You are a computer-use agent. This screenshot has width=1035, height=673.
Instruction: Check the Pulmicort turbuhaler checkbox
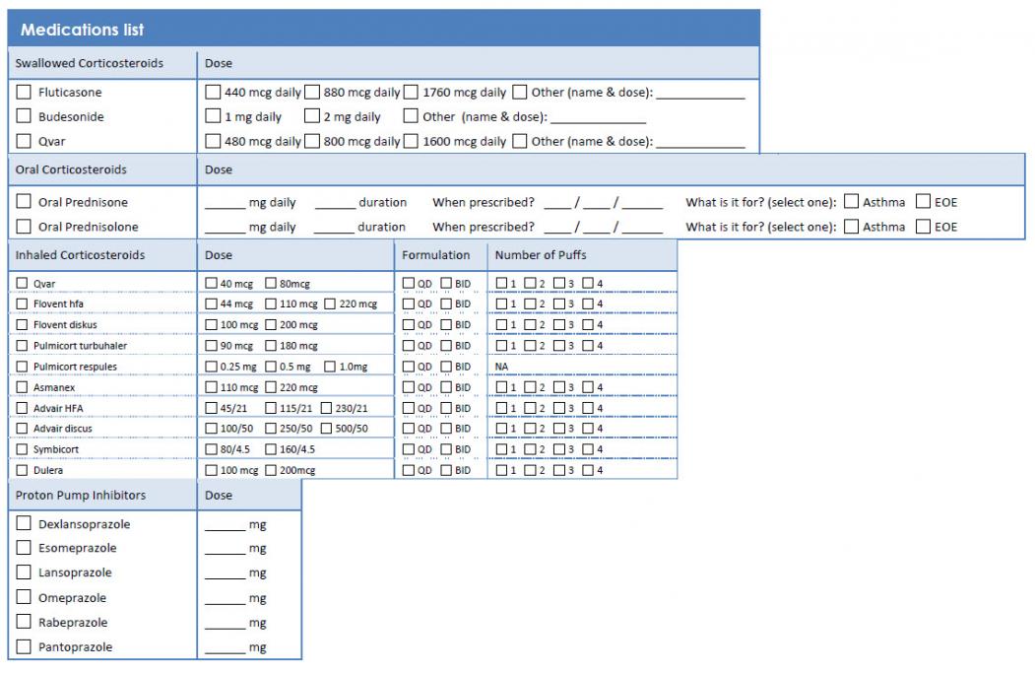coord(22,346)
